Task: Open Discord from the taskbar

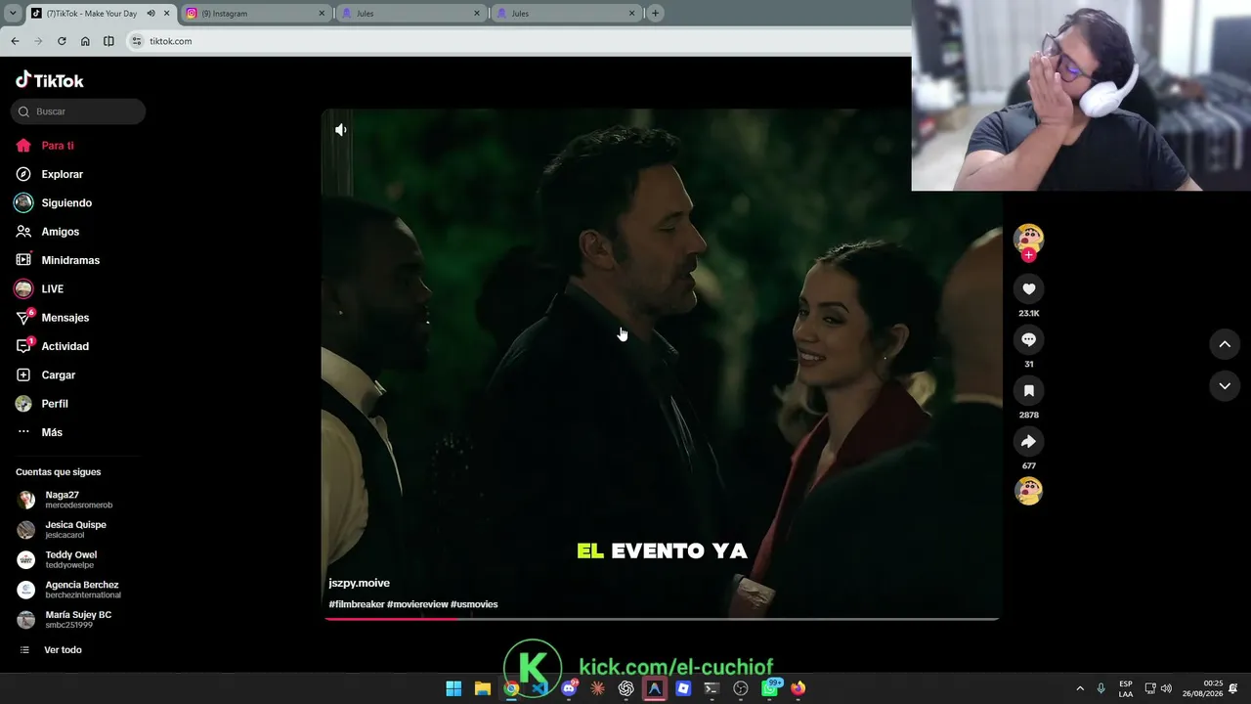Action: pyautogui.click(x=569, y=688)
